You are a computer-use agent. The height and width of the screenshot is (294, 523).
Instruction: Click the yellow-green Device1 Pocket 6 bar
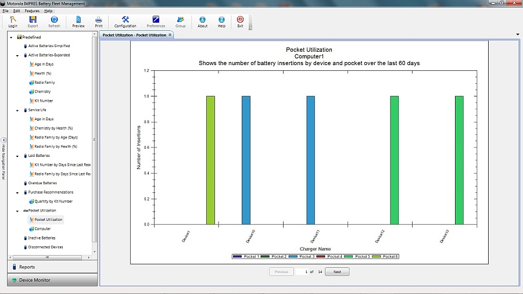(210, 160)
